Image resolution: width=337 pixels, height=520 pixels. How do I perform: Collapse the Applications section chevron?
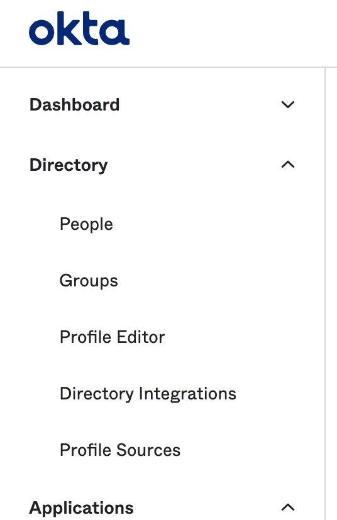288,507
